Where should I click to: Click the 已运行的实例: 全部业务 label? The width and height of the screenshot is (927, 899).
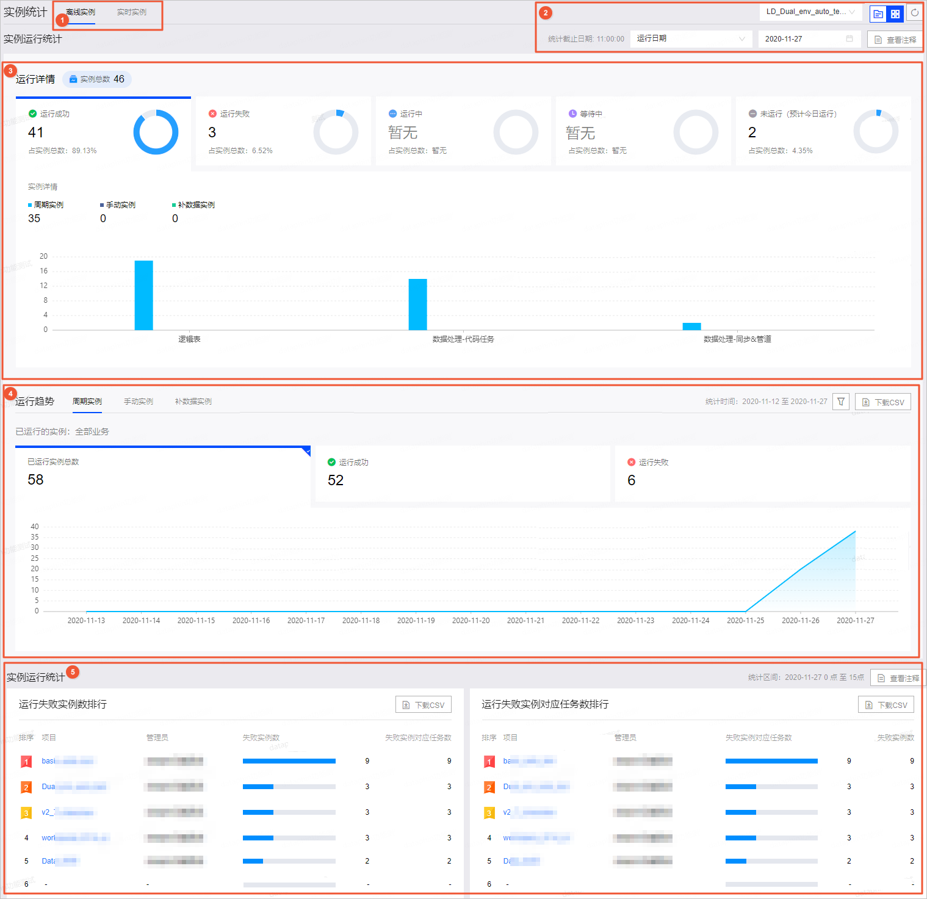tap(62, 431)
